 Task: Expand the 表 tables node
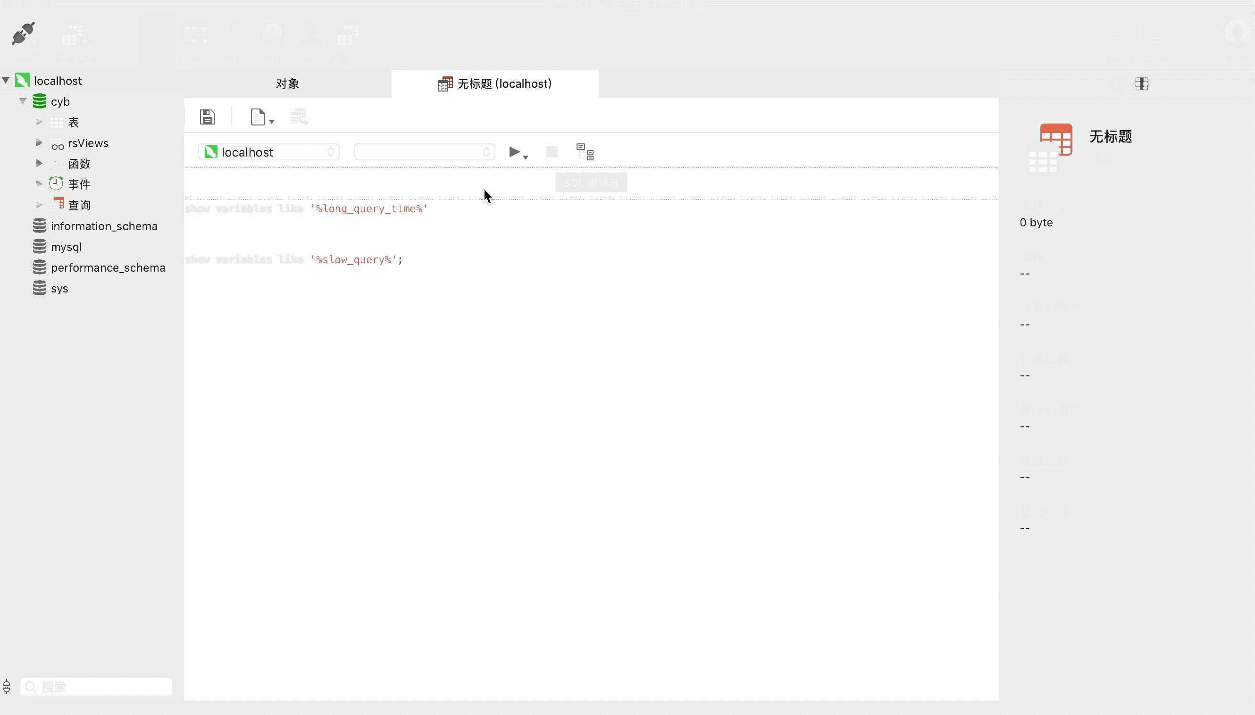(x=39, y=121)
